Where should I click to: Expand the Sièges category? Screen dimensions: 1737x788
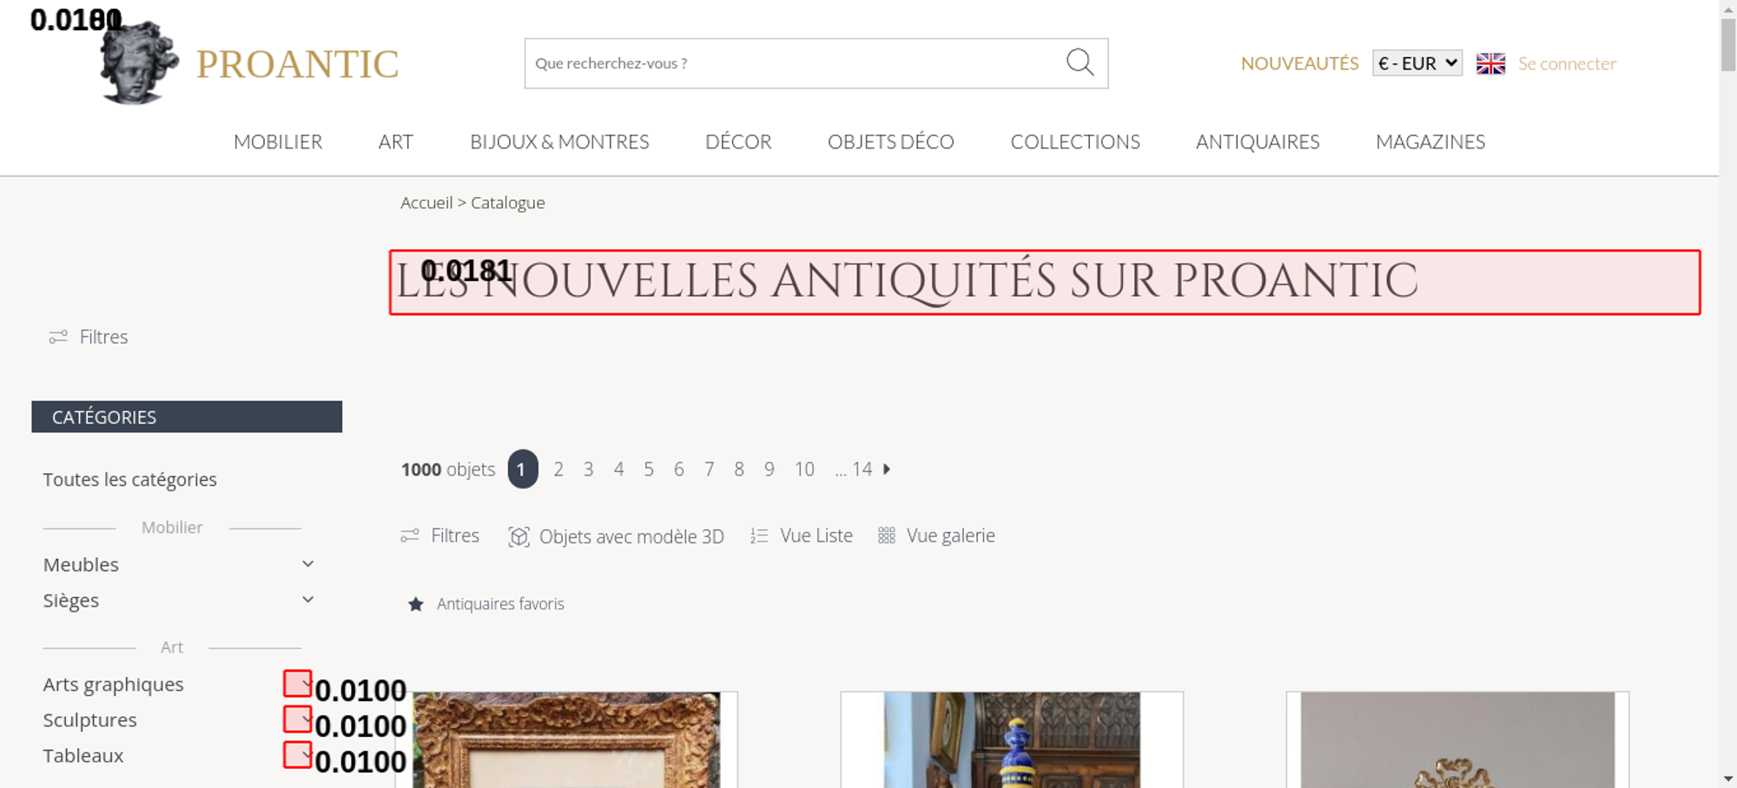click(x=307, y=600)
